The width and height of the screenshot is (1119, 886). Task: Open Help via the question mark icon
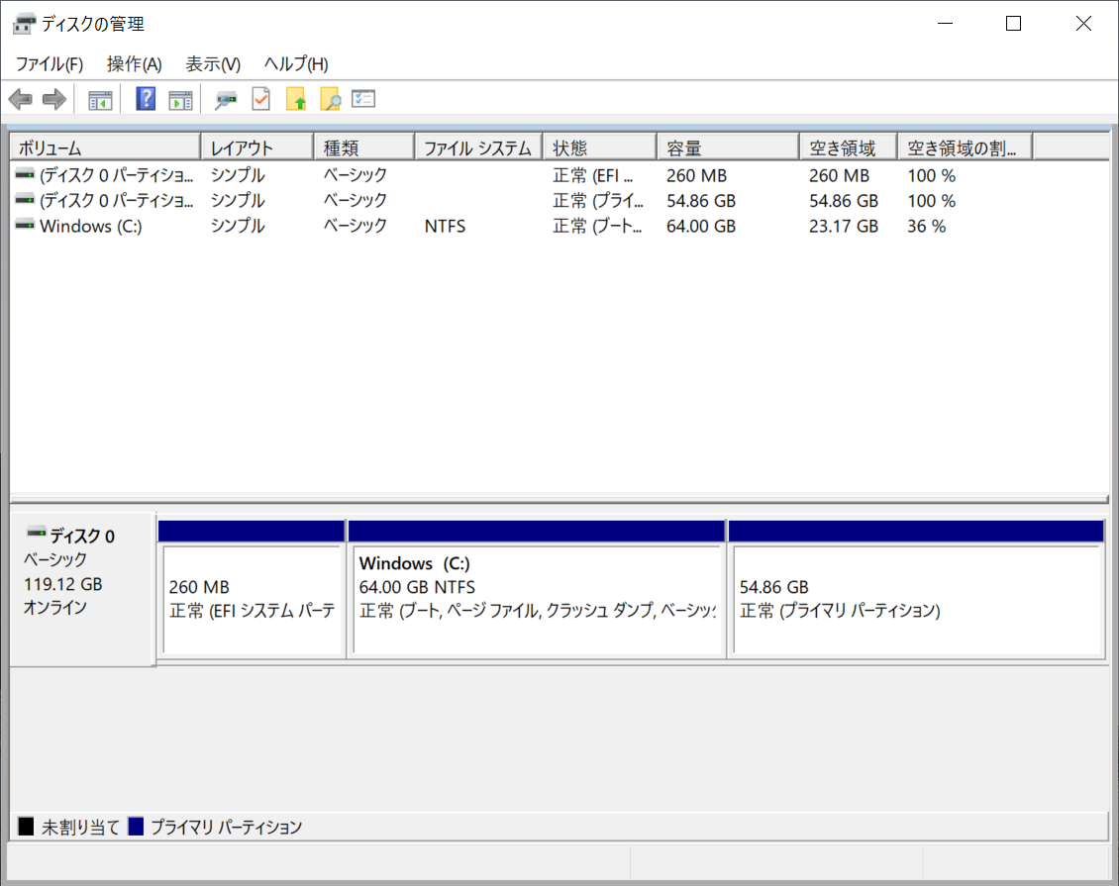click(x=146, y=99)
